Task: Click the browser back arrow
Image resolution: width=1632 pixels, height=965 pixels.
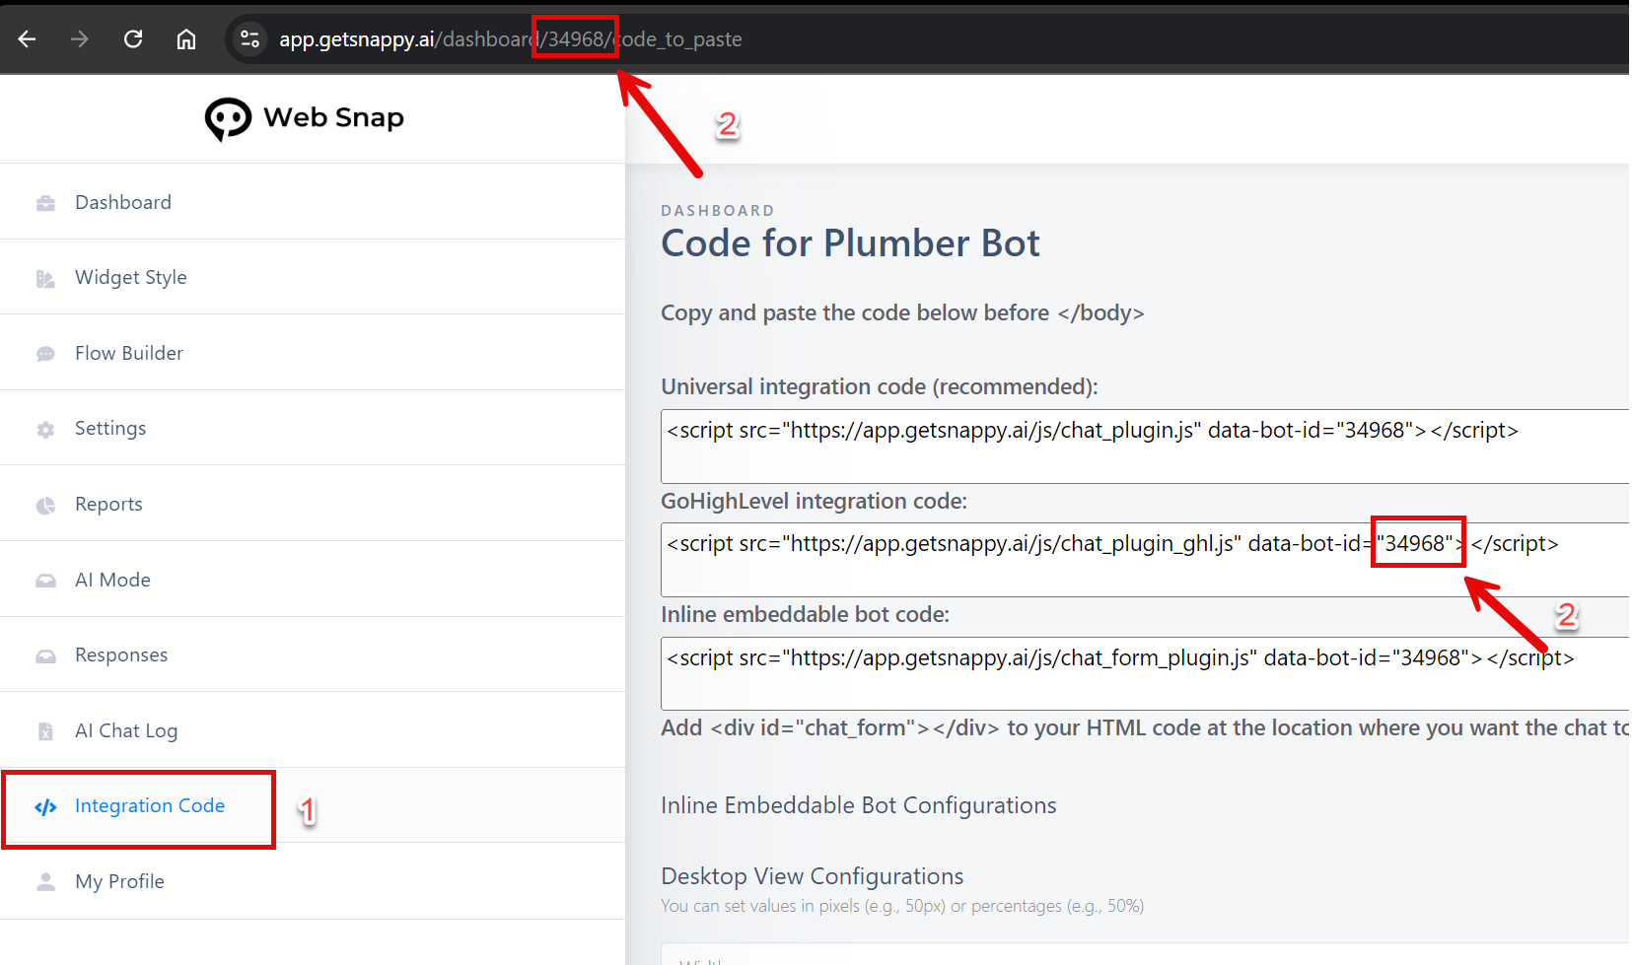Action: (28, 39)
